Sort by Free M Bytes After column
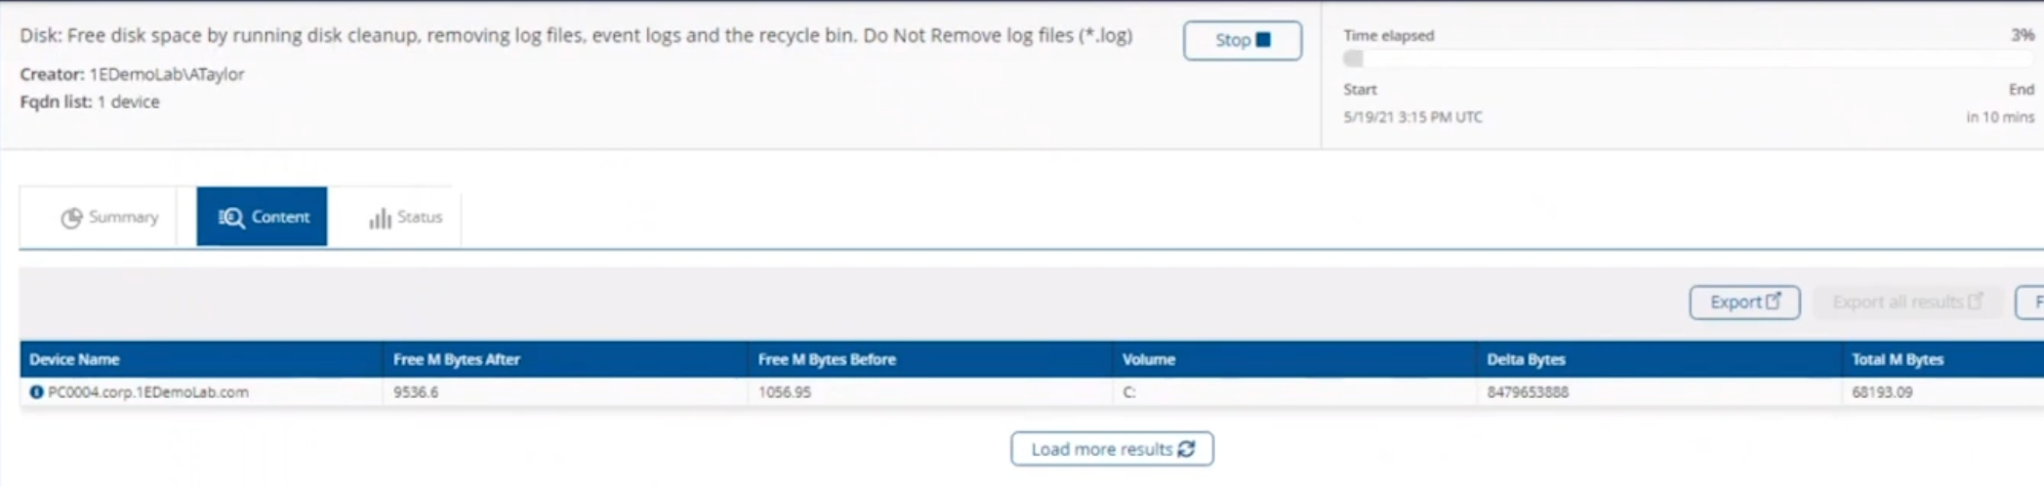The width and height of the screenshot is (2044, 487). (x=457, y=359)
